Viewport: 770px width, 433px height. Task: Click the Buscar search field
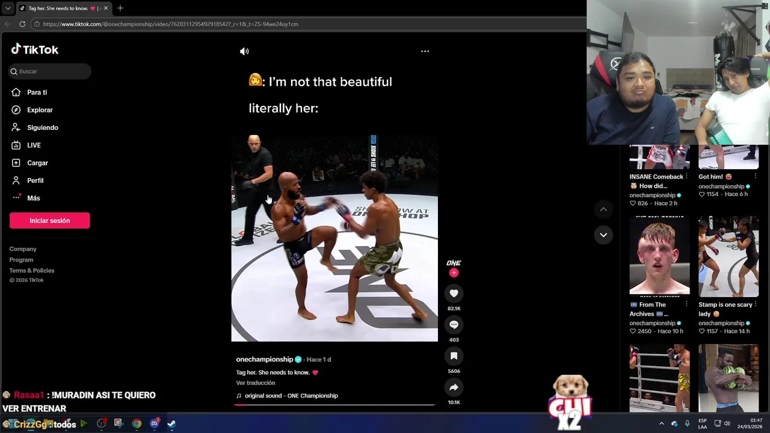click(x=50, y=71)
